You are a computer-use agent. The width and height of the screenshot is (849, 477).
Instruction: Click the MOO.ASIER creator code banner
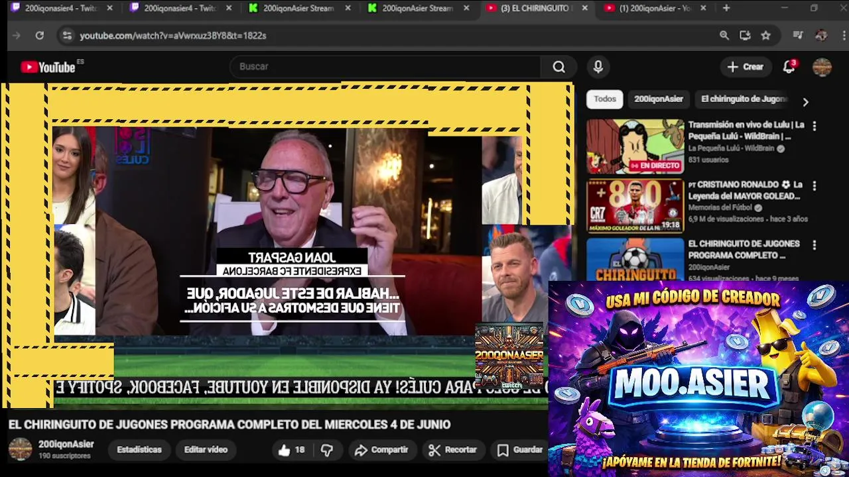click(x=698, y=379)
